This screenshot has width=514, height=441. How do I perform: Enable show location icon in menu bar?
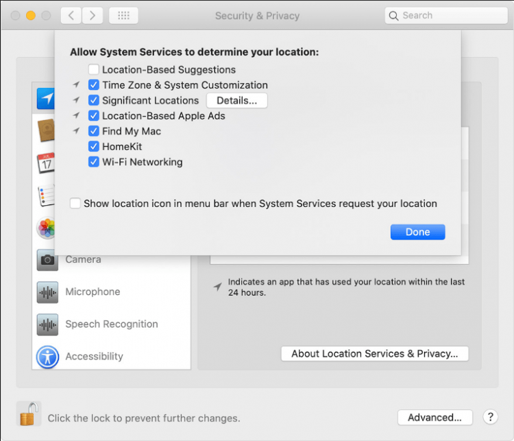point(75,204)
